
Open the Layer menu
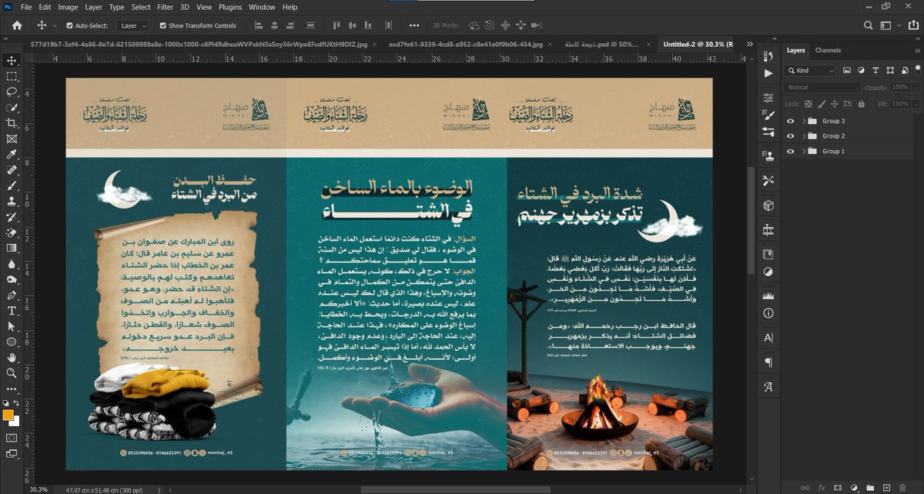coord(93,7)
